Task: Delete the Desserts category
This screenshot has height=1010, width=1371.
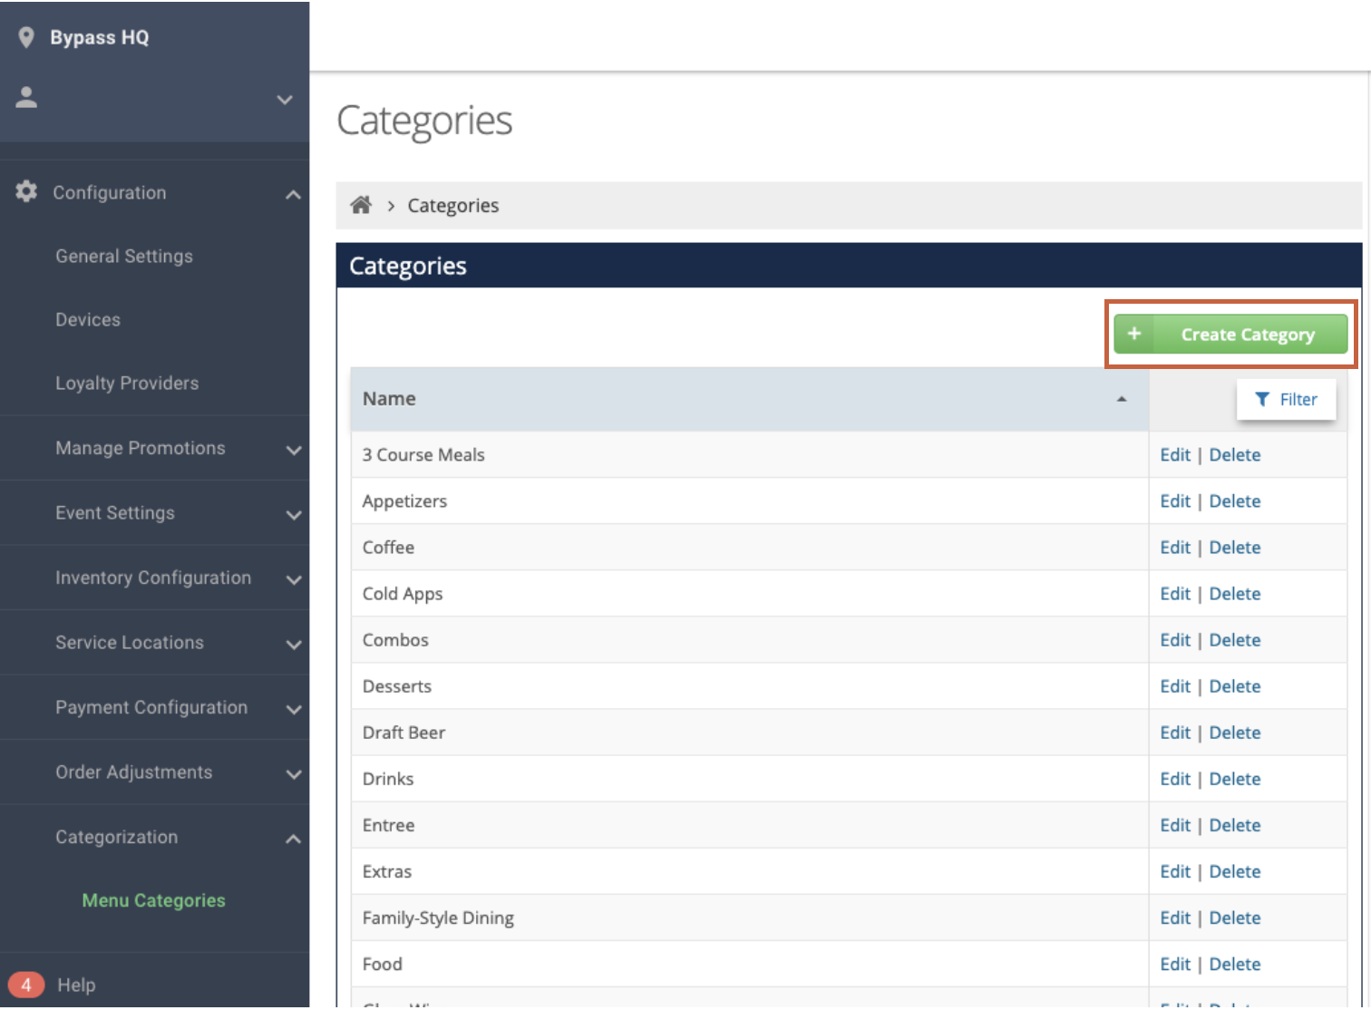Action: pyautogui.click(x=1235, y=685)
